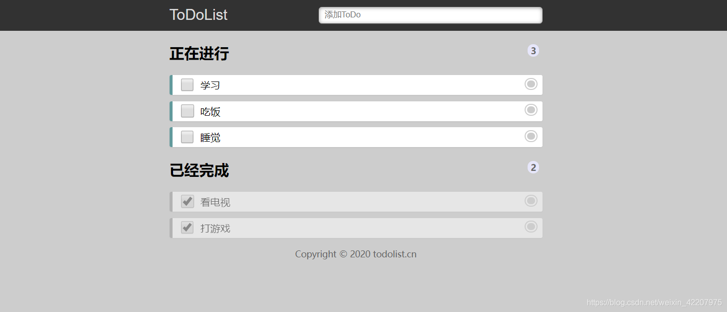Mark 吃饭 as completed
This screenshot has width=727, height=312.
pyautogui.click(x=187, y=111)
